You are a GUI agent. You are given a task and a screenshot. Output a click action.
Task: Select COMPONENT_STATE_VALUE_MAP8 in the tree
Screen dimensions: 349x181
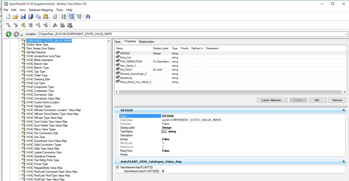[49, 41]
